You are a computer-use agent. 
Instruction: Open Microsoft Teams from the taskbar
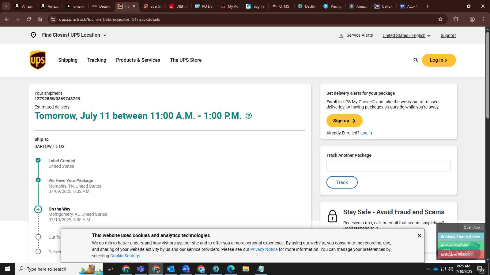[x=141, y=269]
